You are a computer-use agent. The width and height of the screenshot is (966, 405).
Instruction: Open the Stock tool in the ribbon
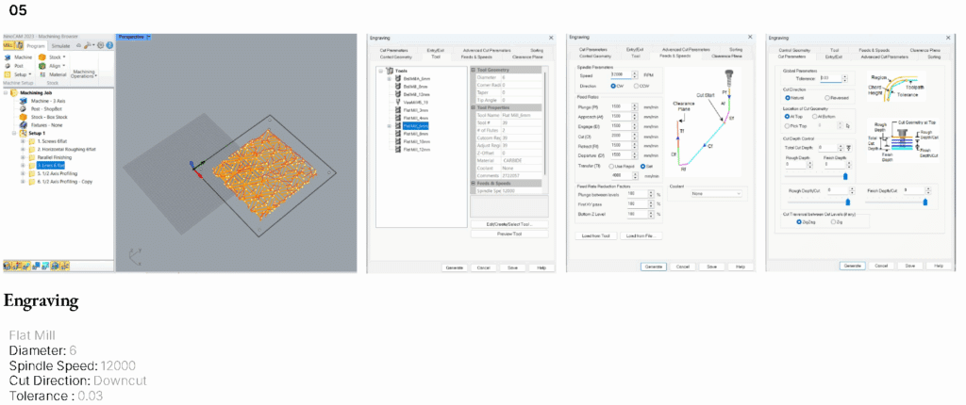click(x=42, y=56)
